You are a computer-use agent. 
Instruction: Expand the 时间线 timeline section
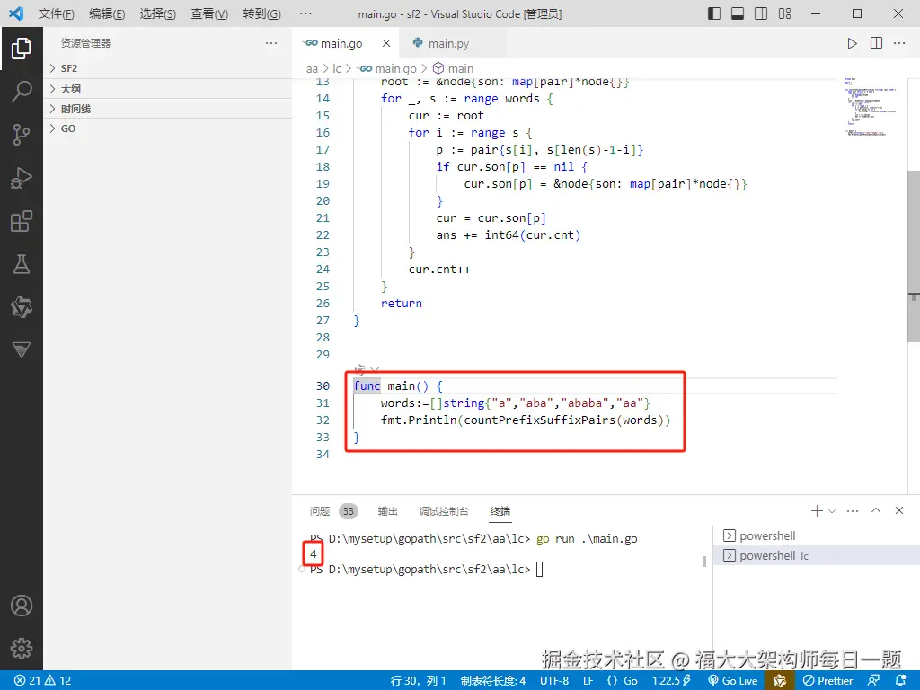coord(167,109)
